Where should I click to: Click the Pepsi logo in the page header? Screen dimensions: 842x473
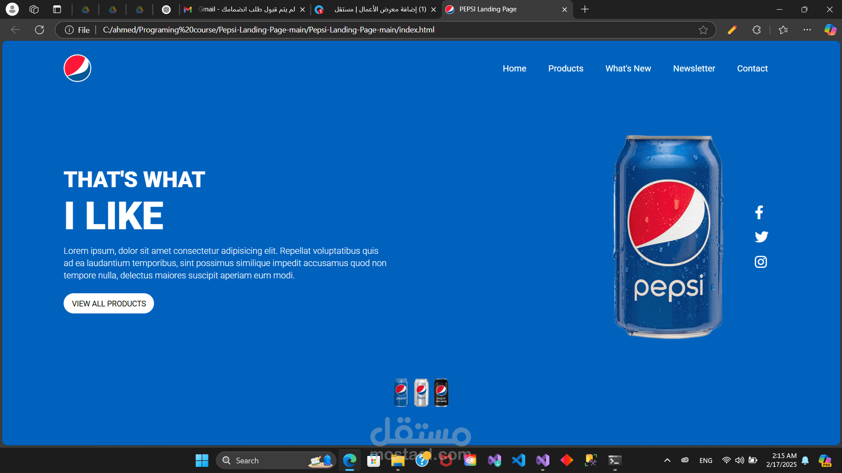coord(77,68)
